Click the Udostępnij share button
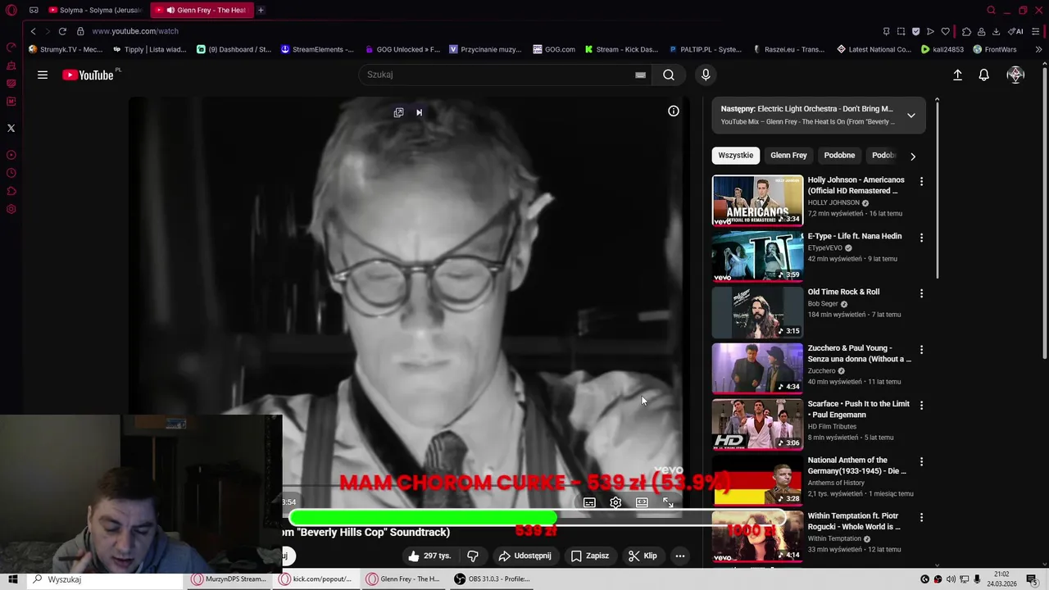The height and width of the screenshot is (590, 1049). pos(524,556)
